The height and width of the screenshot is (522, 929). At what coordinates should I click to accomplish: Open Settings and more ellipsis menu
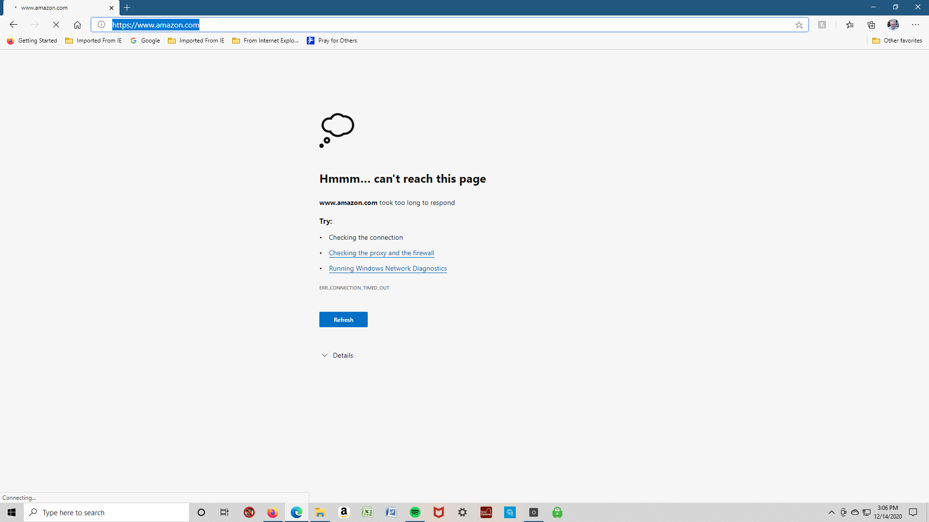[915, 25]
